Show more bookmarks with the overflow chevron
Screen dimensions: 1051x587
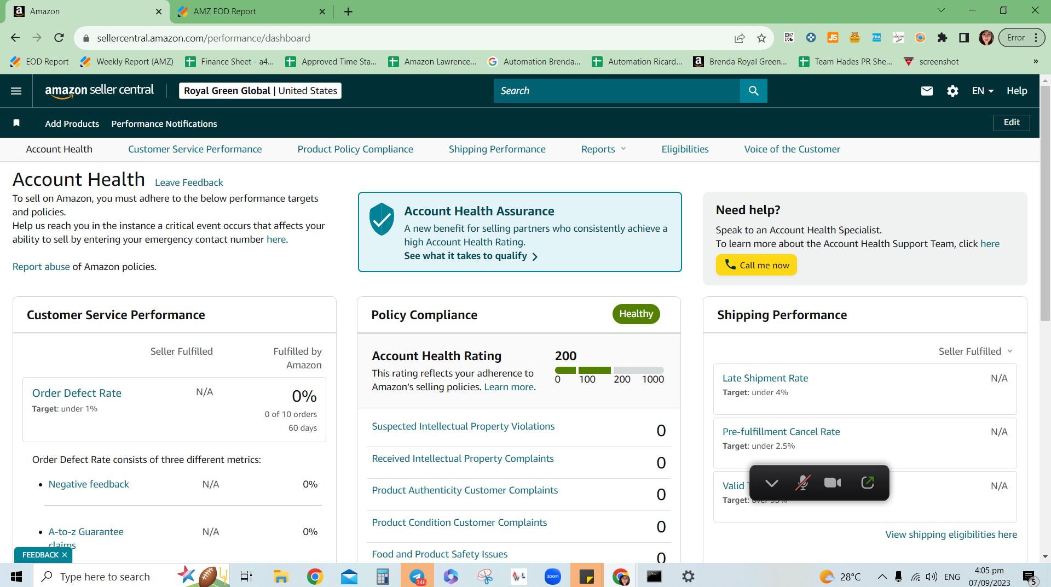(x=1036, y=61)
